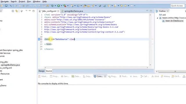The height and width of the screenshot is (104, 186).
Task: Open the External Tools dropdown arrow
Action: click(x=68, y=6)
